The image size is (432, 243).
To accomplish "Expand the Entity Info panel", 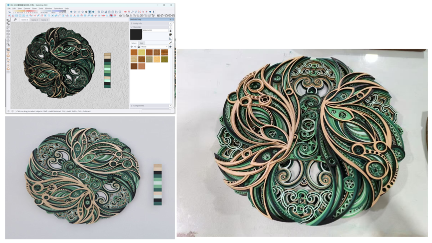I will [x=137, y=23].
